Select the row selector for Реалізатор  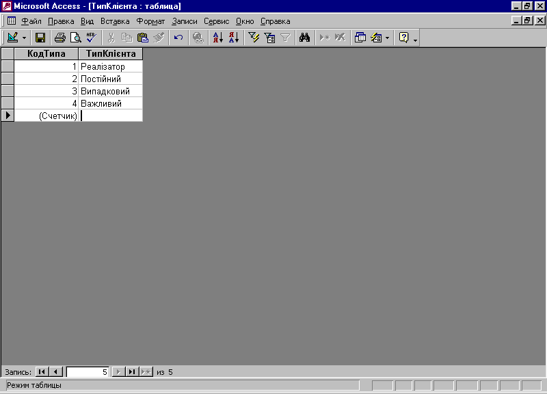[8, 66]
